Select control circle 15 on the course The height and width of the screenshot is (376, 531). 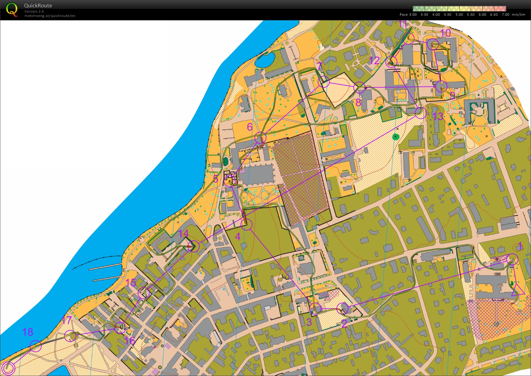[x=144, y=293]
